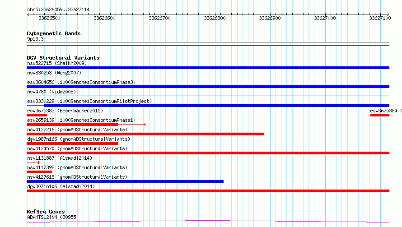Screen dimensions: 402x227
Task: Select the short red bar under esv3675383
Action: pos(37,115)
